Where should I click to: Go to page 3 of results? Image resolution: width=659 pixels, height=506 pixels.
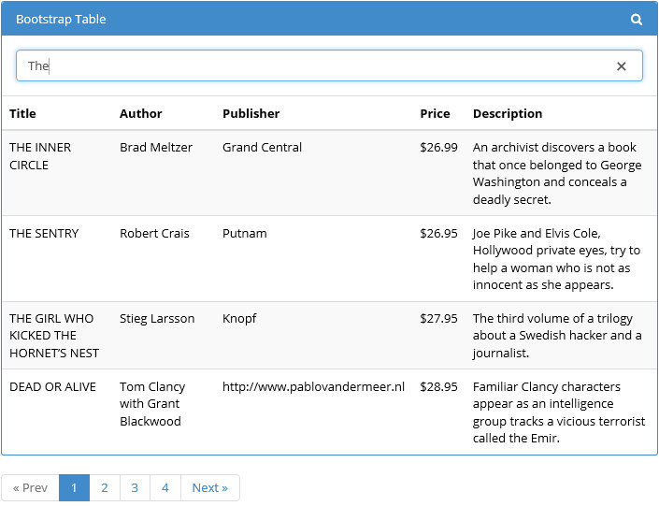pyautogui.click(x=135, y=487)
